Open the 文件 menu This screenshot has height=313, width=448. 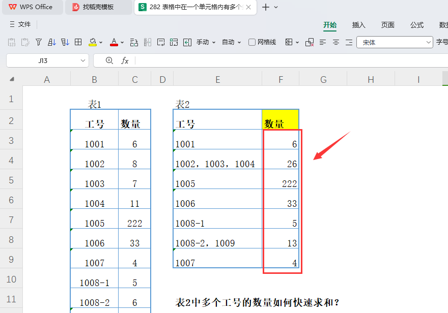(20, 24)
